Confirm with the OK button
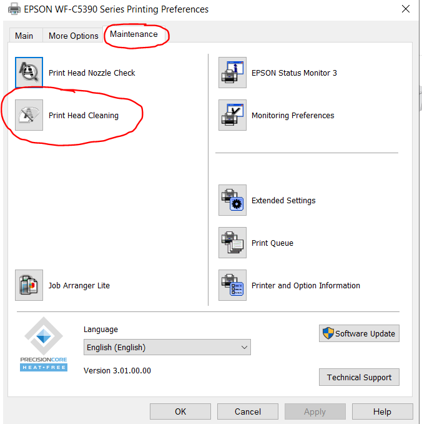Screen dimensions: 422x424 tap(180, 411)
